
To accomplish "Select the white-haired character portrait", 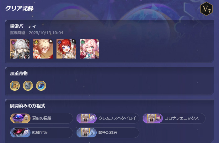I will pyautogui.click(x=20, y=49).
